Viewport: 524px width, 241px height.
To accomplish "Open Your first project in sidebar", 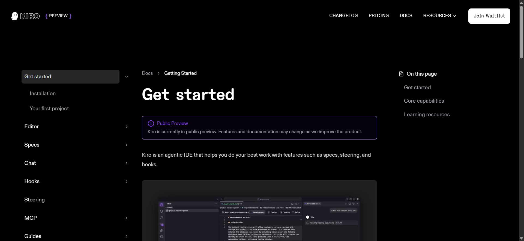I will pos(49,109).
